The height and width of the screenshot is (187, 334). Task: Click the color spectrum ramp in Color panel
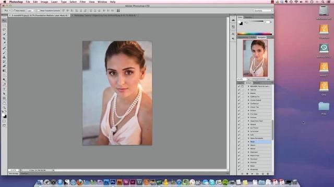tap(255, 33)
